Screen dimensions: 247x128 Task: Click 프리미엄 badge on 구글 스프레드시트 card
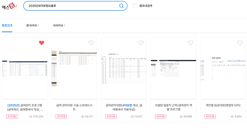coord(61,116)
